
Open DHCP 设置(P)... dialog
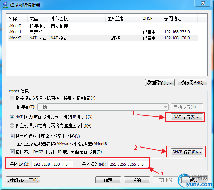[x=187, y=152]
